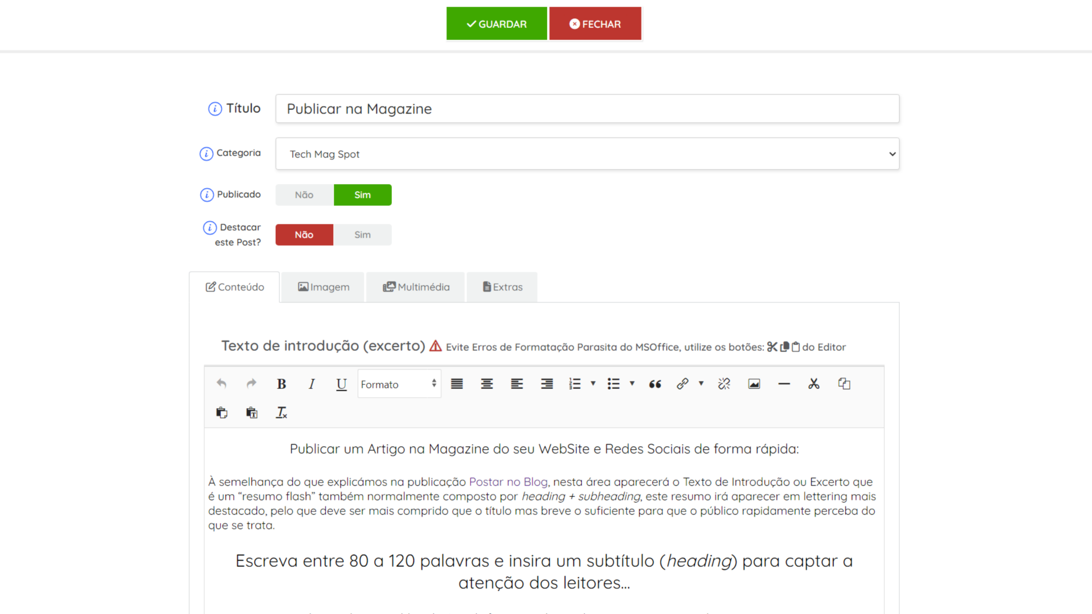Image resolution: width=1092 pixels, height=614 pixels.
Task: Open the Multimédia tab
Action: pos(416,287)
